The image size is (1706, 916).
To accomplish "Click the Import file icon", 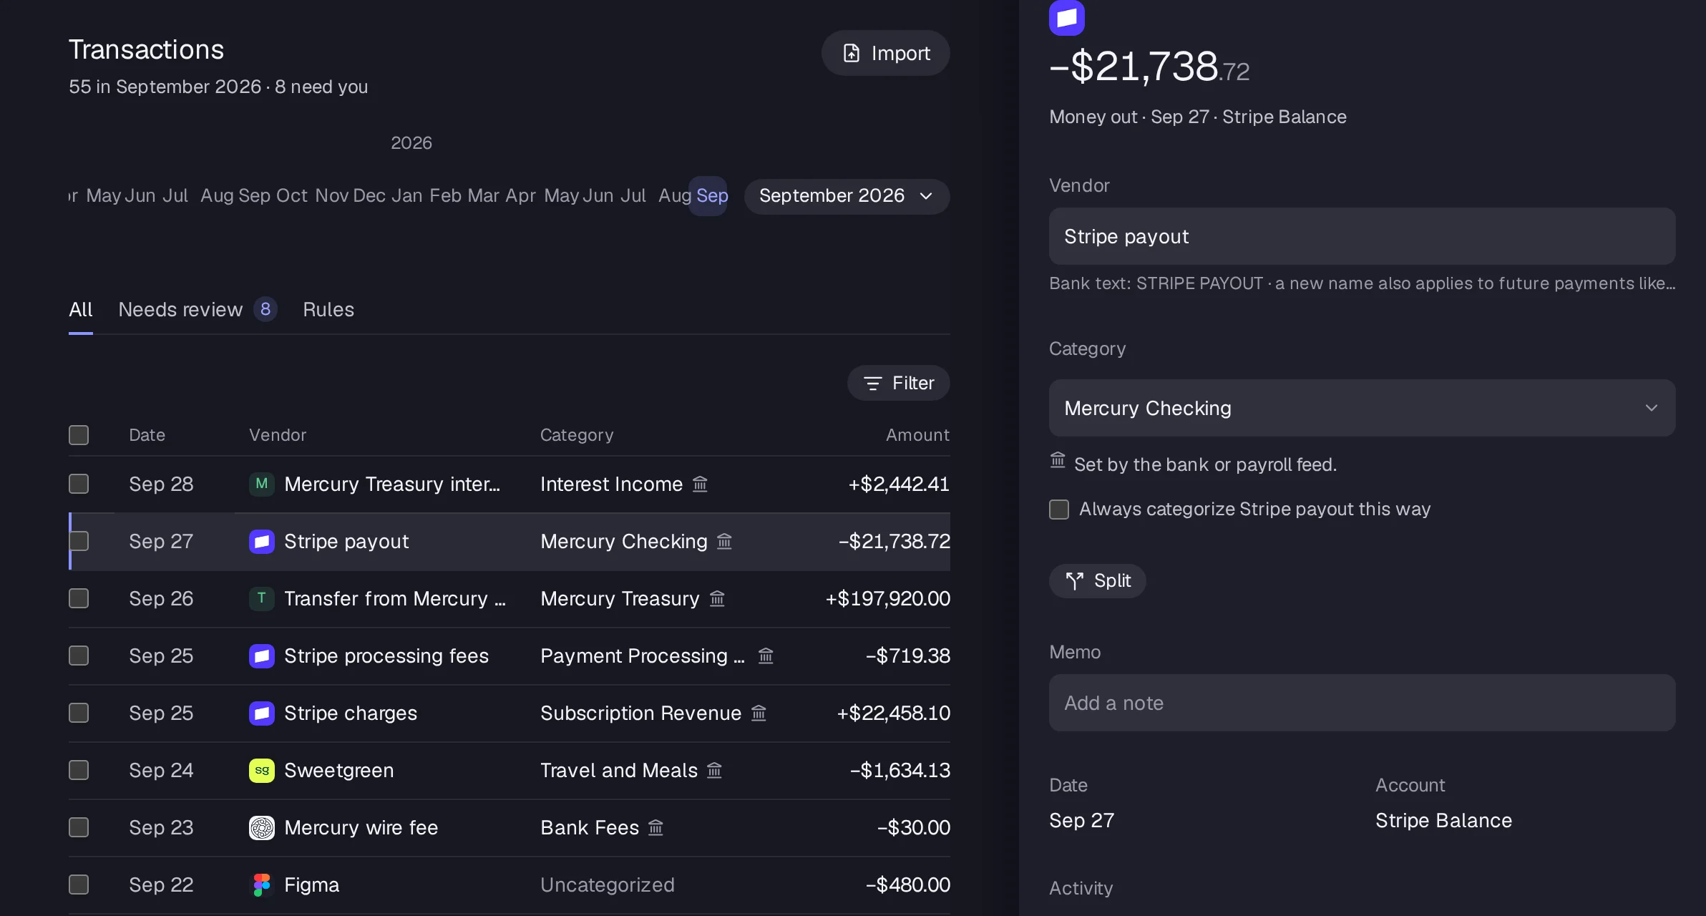I will point(852,53).
